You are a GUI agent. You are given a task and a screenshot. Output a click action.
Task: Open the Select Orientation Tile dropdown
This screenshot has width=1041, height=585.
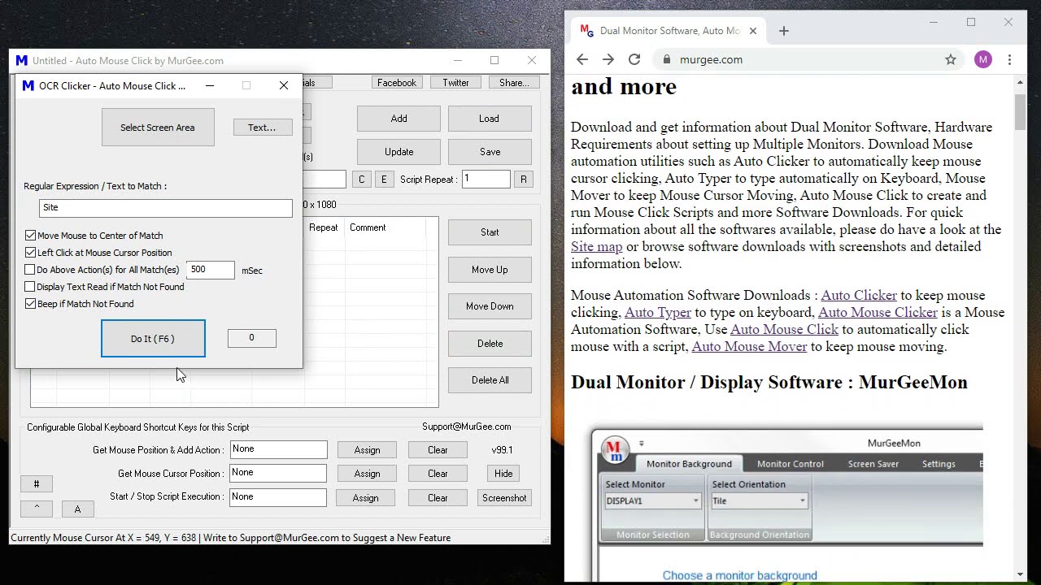[760, 501]
